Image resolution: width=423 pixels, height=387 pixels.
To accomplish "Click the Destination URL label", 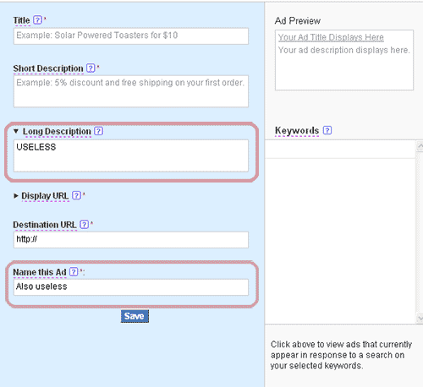I will (x=45, y=225).
